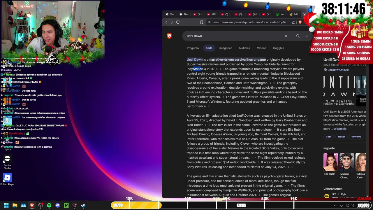Focus the address bar URL
The image size is (373, 210).
[x=251, y=22]
